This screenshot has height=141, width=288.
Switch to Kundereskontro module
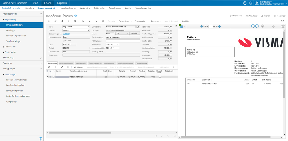pos(68,8)
